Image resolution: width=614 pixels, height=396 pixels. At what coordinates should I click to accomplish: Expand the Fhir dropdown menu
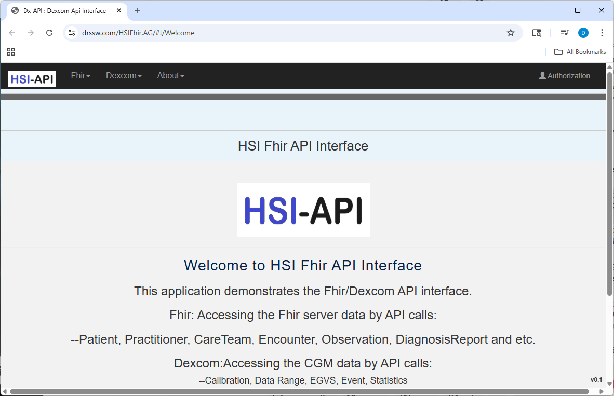point(81,76)
